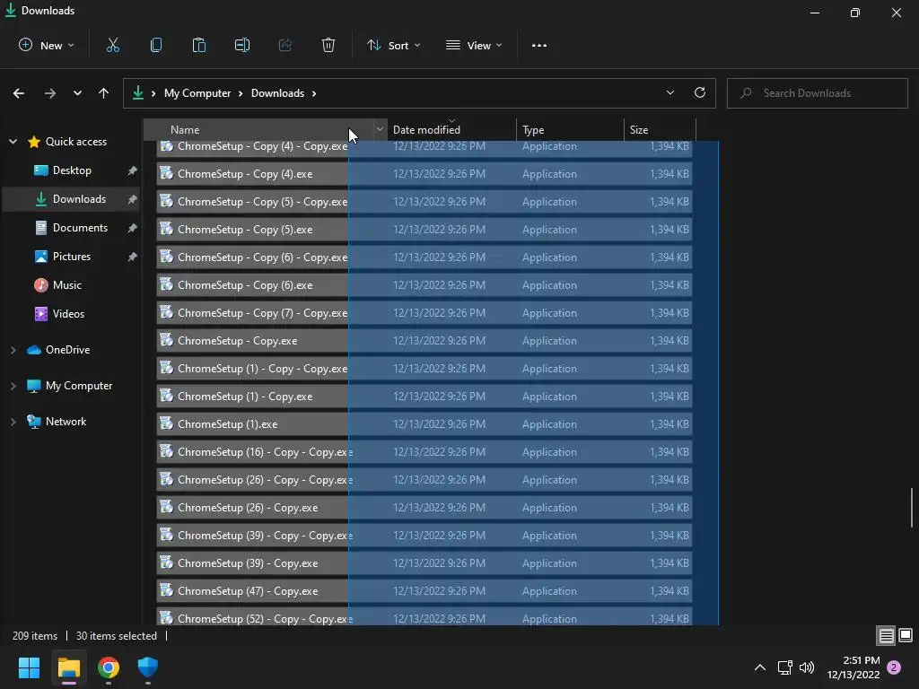Show hidden tray icons chevron

point(759,667)
